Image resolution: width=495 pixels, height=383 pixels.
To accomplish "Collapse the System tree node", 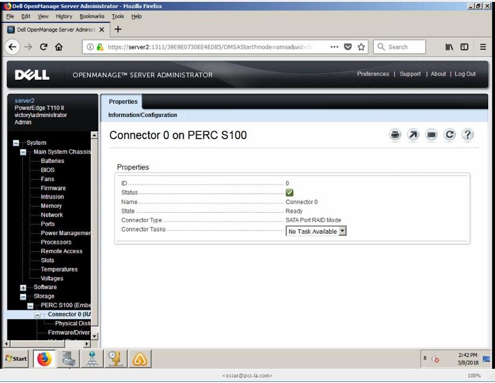I will [x=16, y=143].
